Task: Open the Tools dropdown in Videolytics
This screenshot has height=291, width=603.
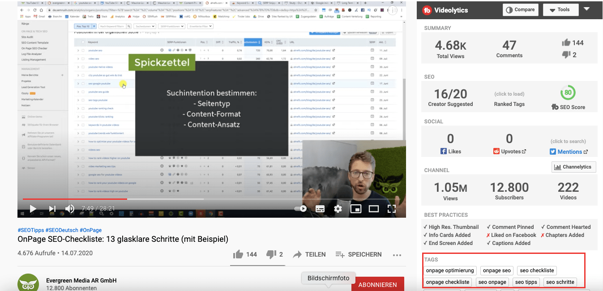Action: [560, 9]
